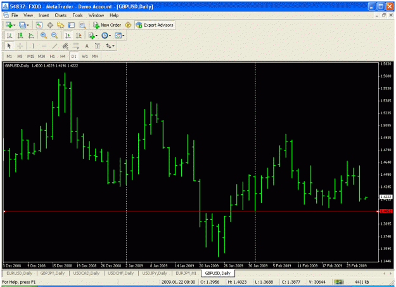This screenshot has width=396, height=287.
Task: Pick the Vertical Line drawing tool
Action: 33,46
